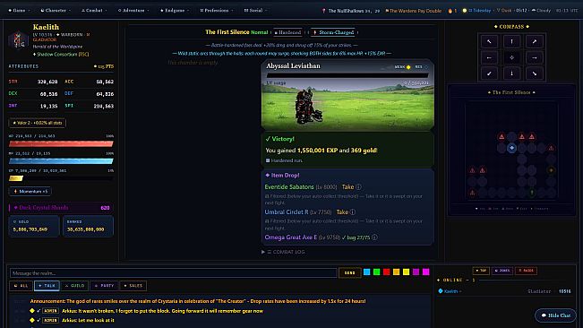Pick the green chat color swatch
The image size is (583, 328).
pyautogui.click(x=377, y=272)
